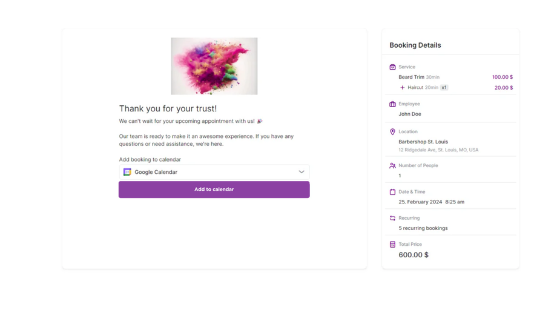Click the 600.00 $ total price

pos(414,255)
